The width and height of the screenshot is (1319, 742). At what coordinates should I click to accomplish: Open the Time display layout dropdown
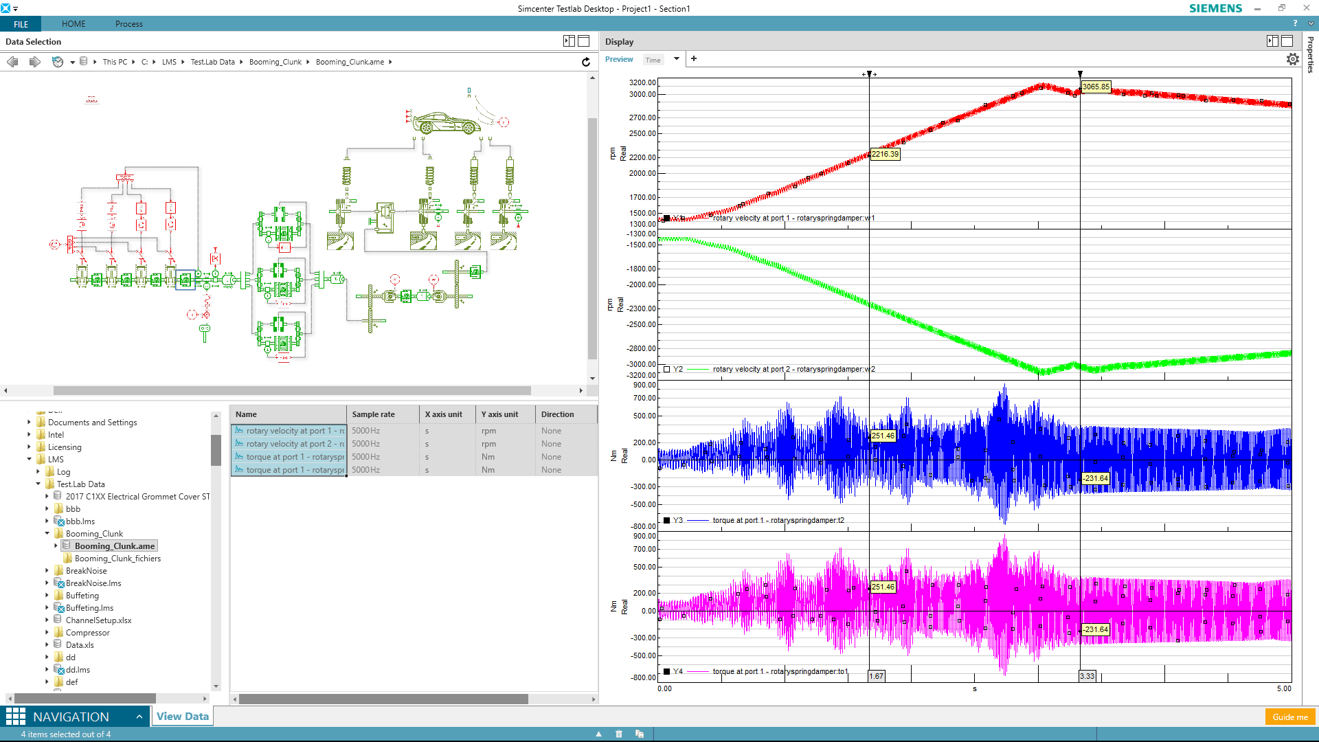[x=677, y=58]
